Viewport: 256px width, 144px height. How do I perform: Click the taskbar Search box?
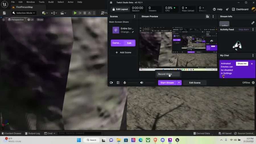pos(91,140)
